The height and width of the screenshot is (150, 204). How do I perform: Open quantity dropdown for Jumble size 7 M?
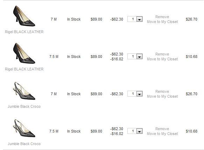pyautogui.click(x=139, y=94)
